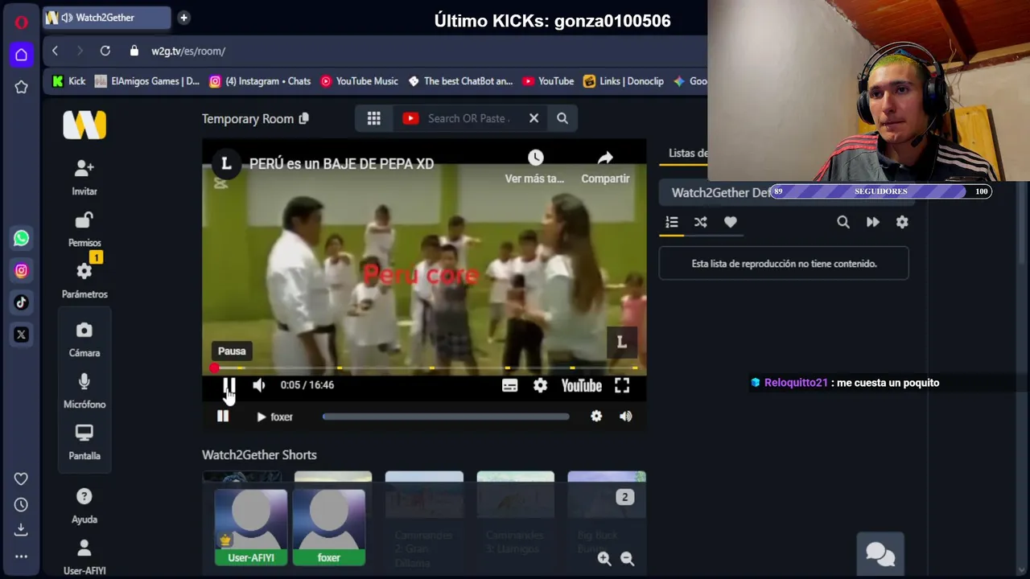Open the apps grid selector
1030x579 pixels.
pos(373,118)
